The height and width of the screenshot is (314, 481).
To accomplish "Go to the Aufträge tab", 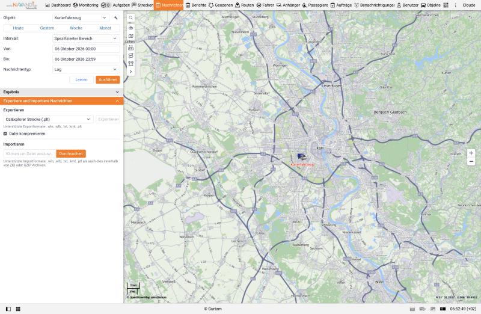I will (341, 5).
